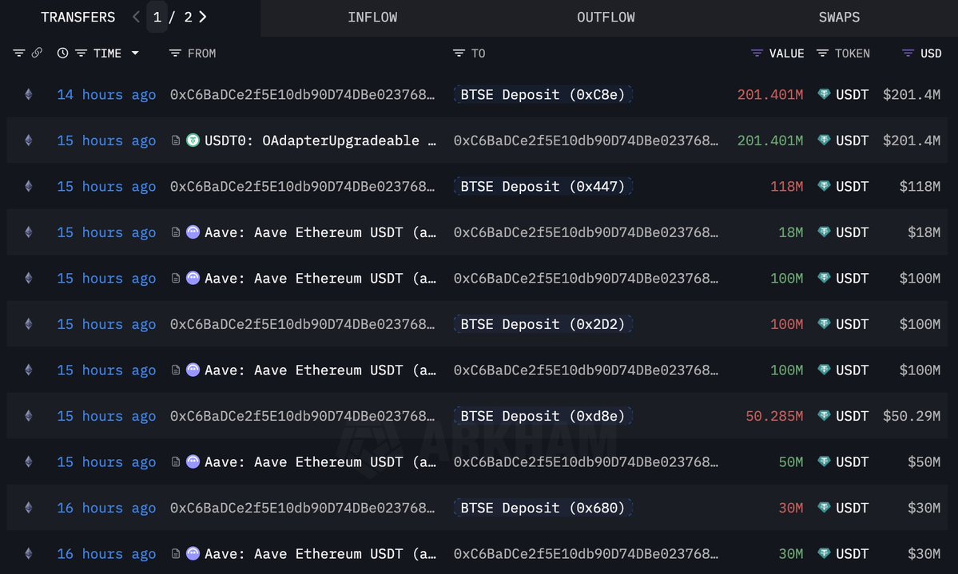Click Ethereum icon on the 14 hours ago row

click(x=29, y=95)
